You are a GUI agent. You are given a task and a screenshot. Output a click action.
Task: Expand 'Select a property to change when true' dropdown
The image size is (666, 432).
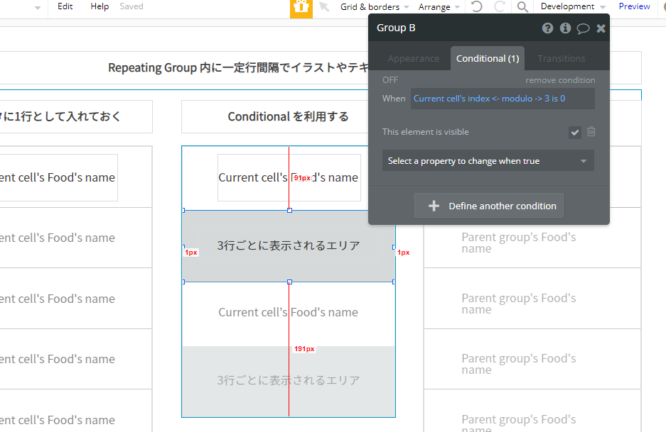(488, 161)
